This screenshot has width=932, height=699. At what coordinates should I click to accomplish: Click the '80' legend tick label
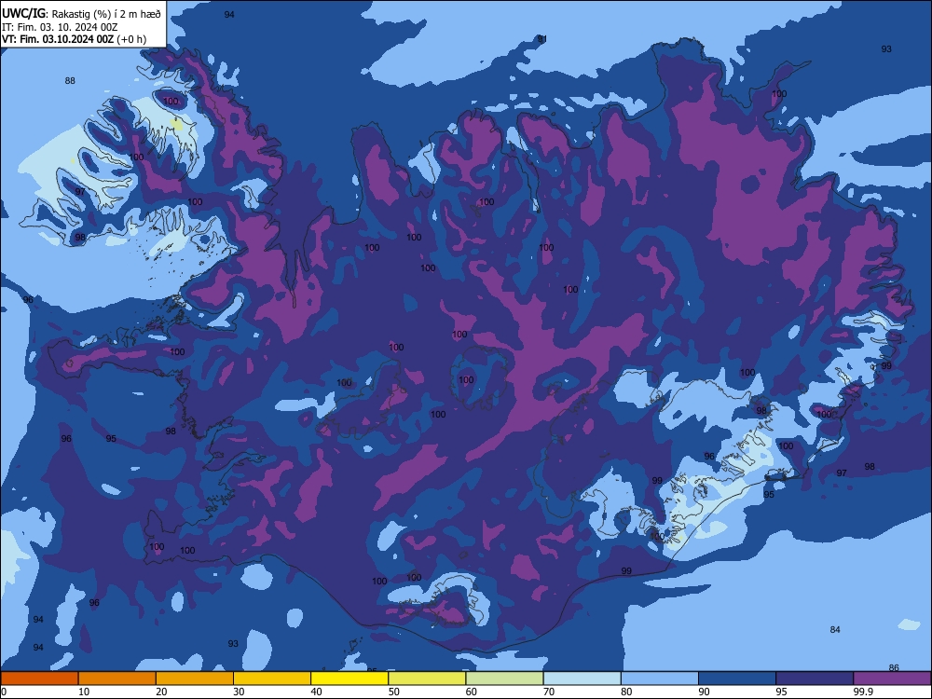[x=626, y=692]
